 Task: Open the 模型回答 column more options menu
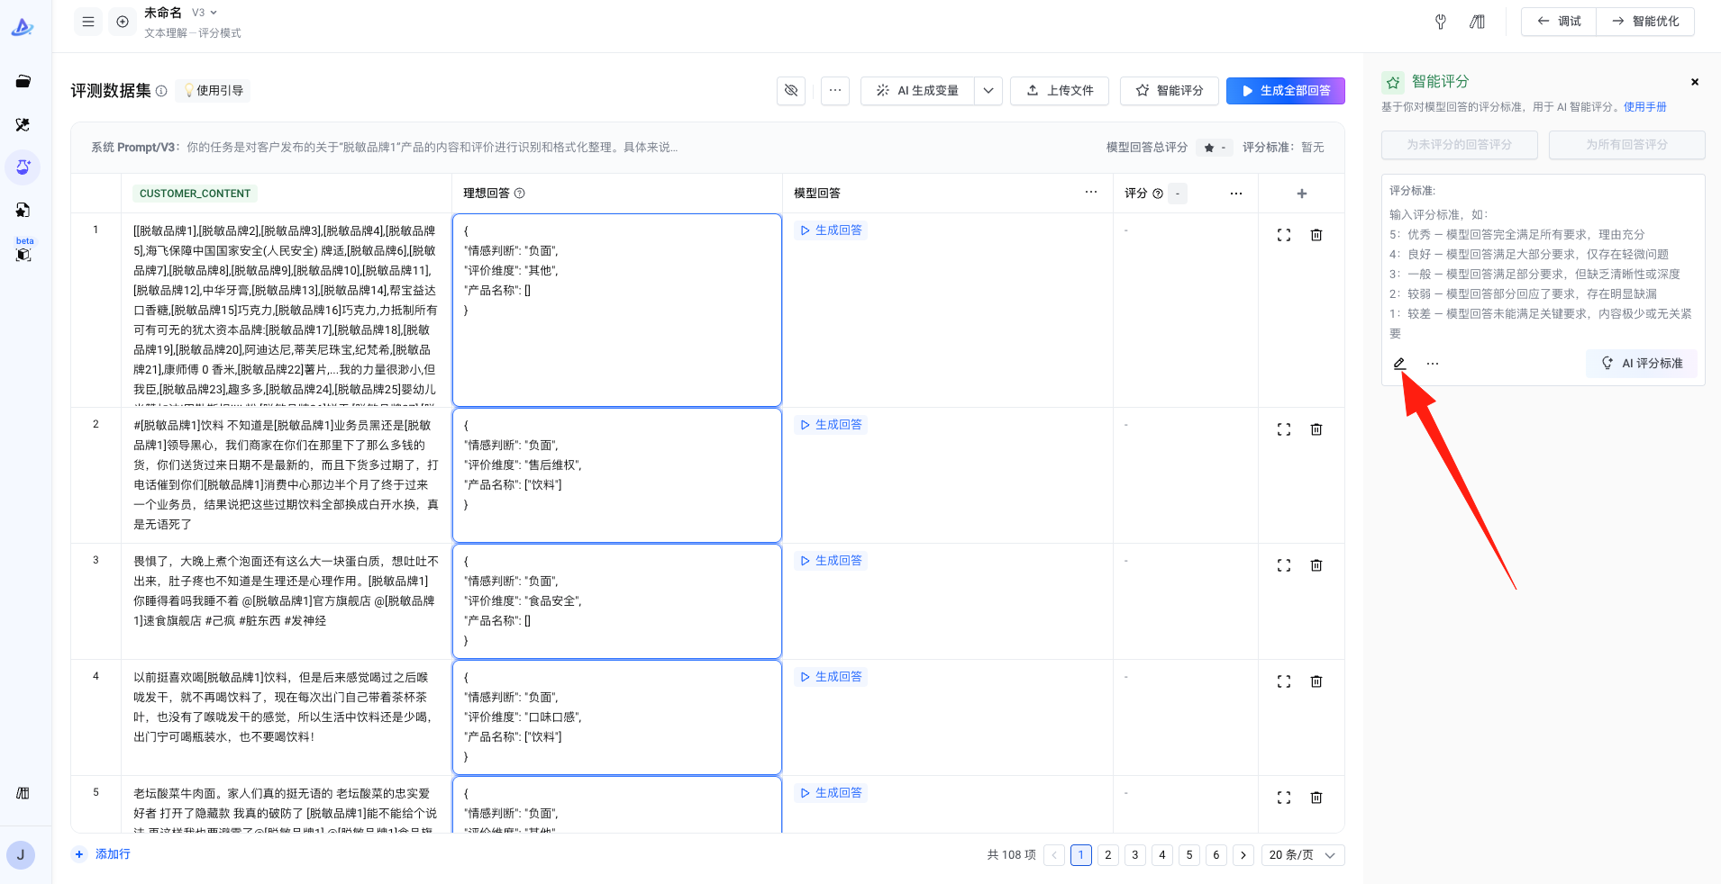1091,193
